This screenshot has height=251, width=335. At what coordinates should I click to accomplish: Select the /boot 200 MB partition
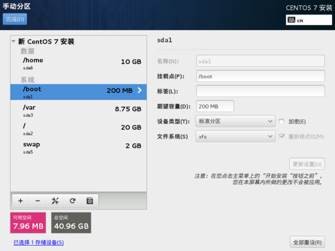[x=79, y=92]
